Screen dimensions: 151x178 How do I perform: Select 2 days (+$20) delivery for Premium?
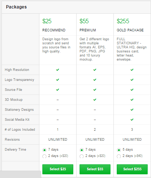click(x=82, y=156)
